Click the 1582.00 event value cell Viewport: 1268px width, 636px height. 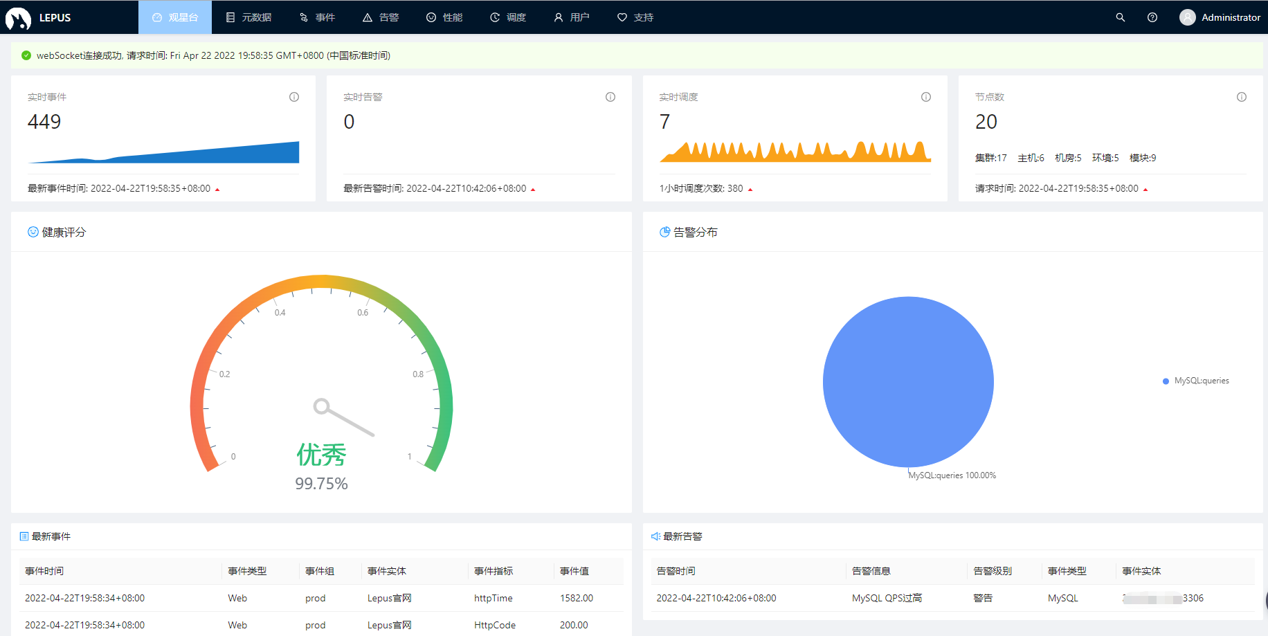[x=577, y=598]
